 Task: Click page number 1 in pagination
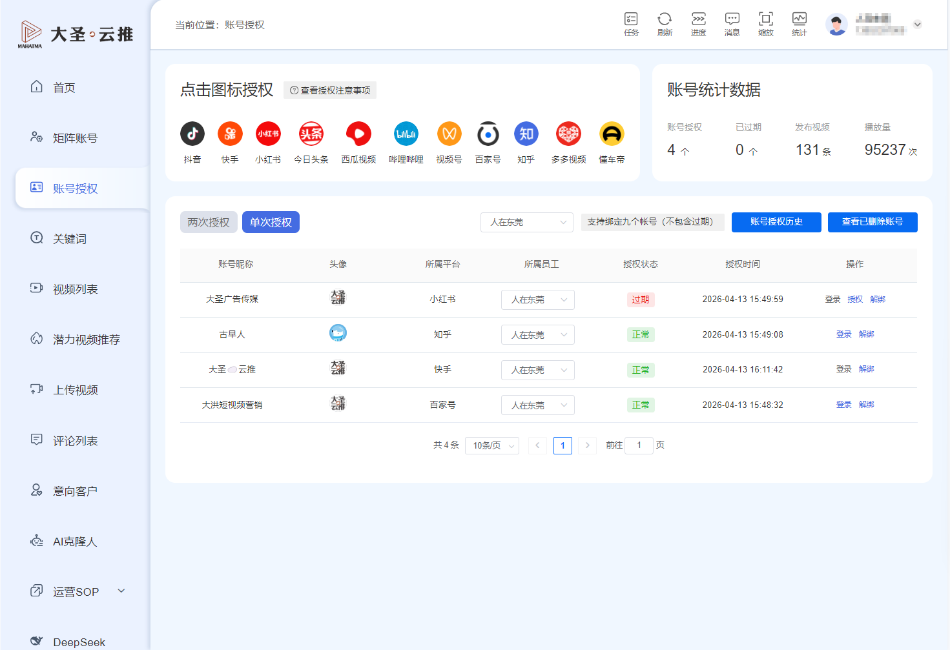pos(563,445)
